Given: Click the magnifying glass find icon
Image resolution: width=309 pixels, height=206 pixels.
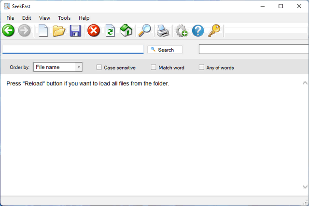Looking at the screenshot, I should [145, 30].
